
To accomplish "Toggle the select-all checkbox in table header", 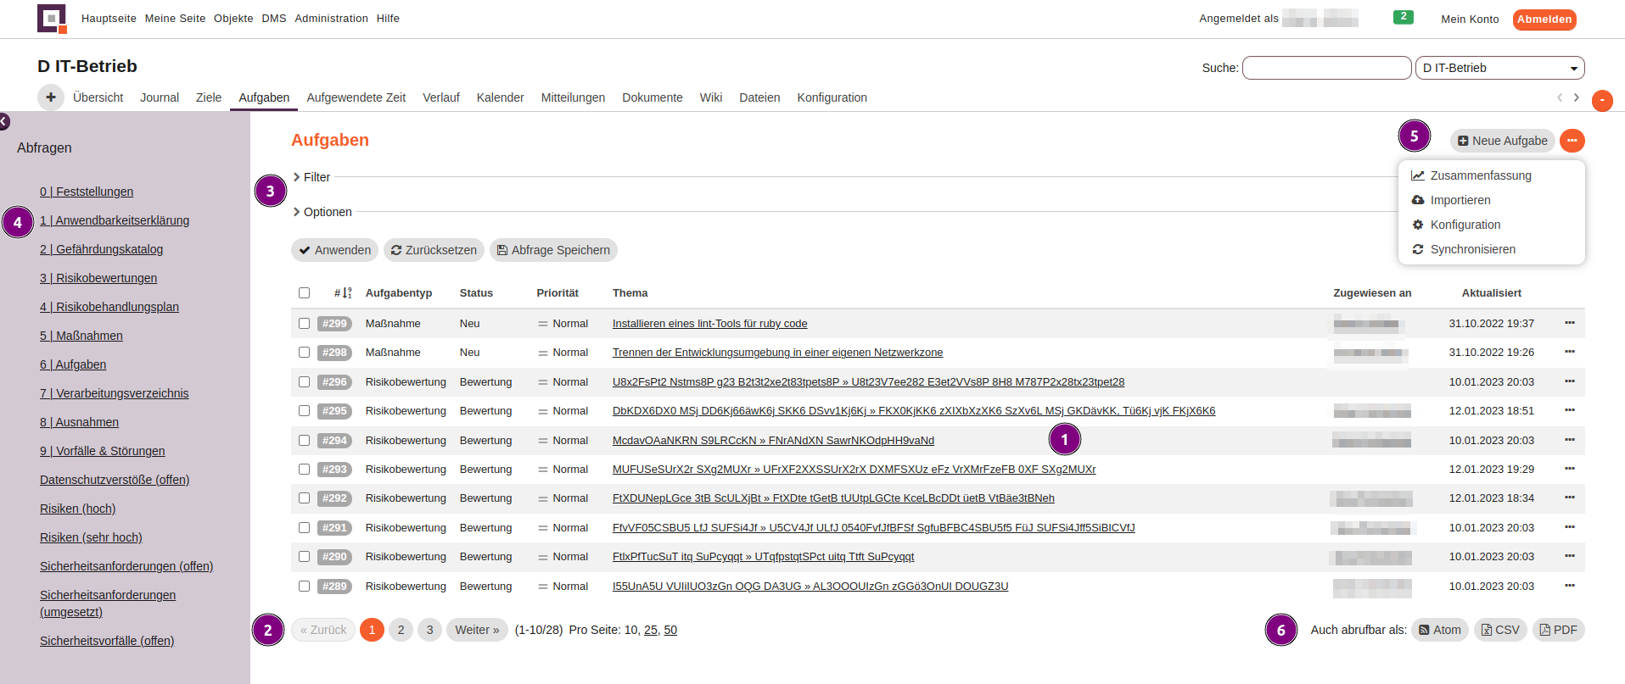I will click(304, 293).
